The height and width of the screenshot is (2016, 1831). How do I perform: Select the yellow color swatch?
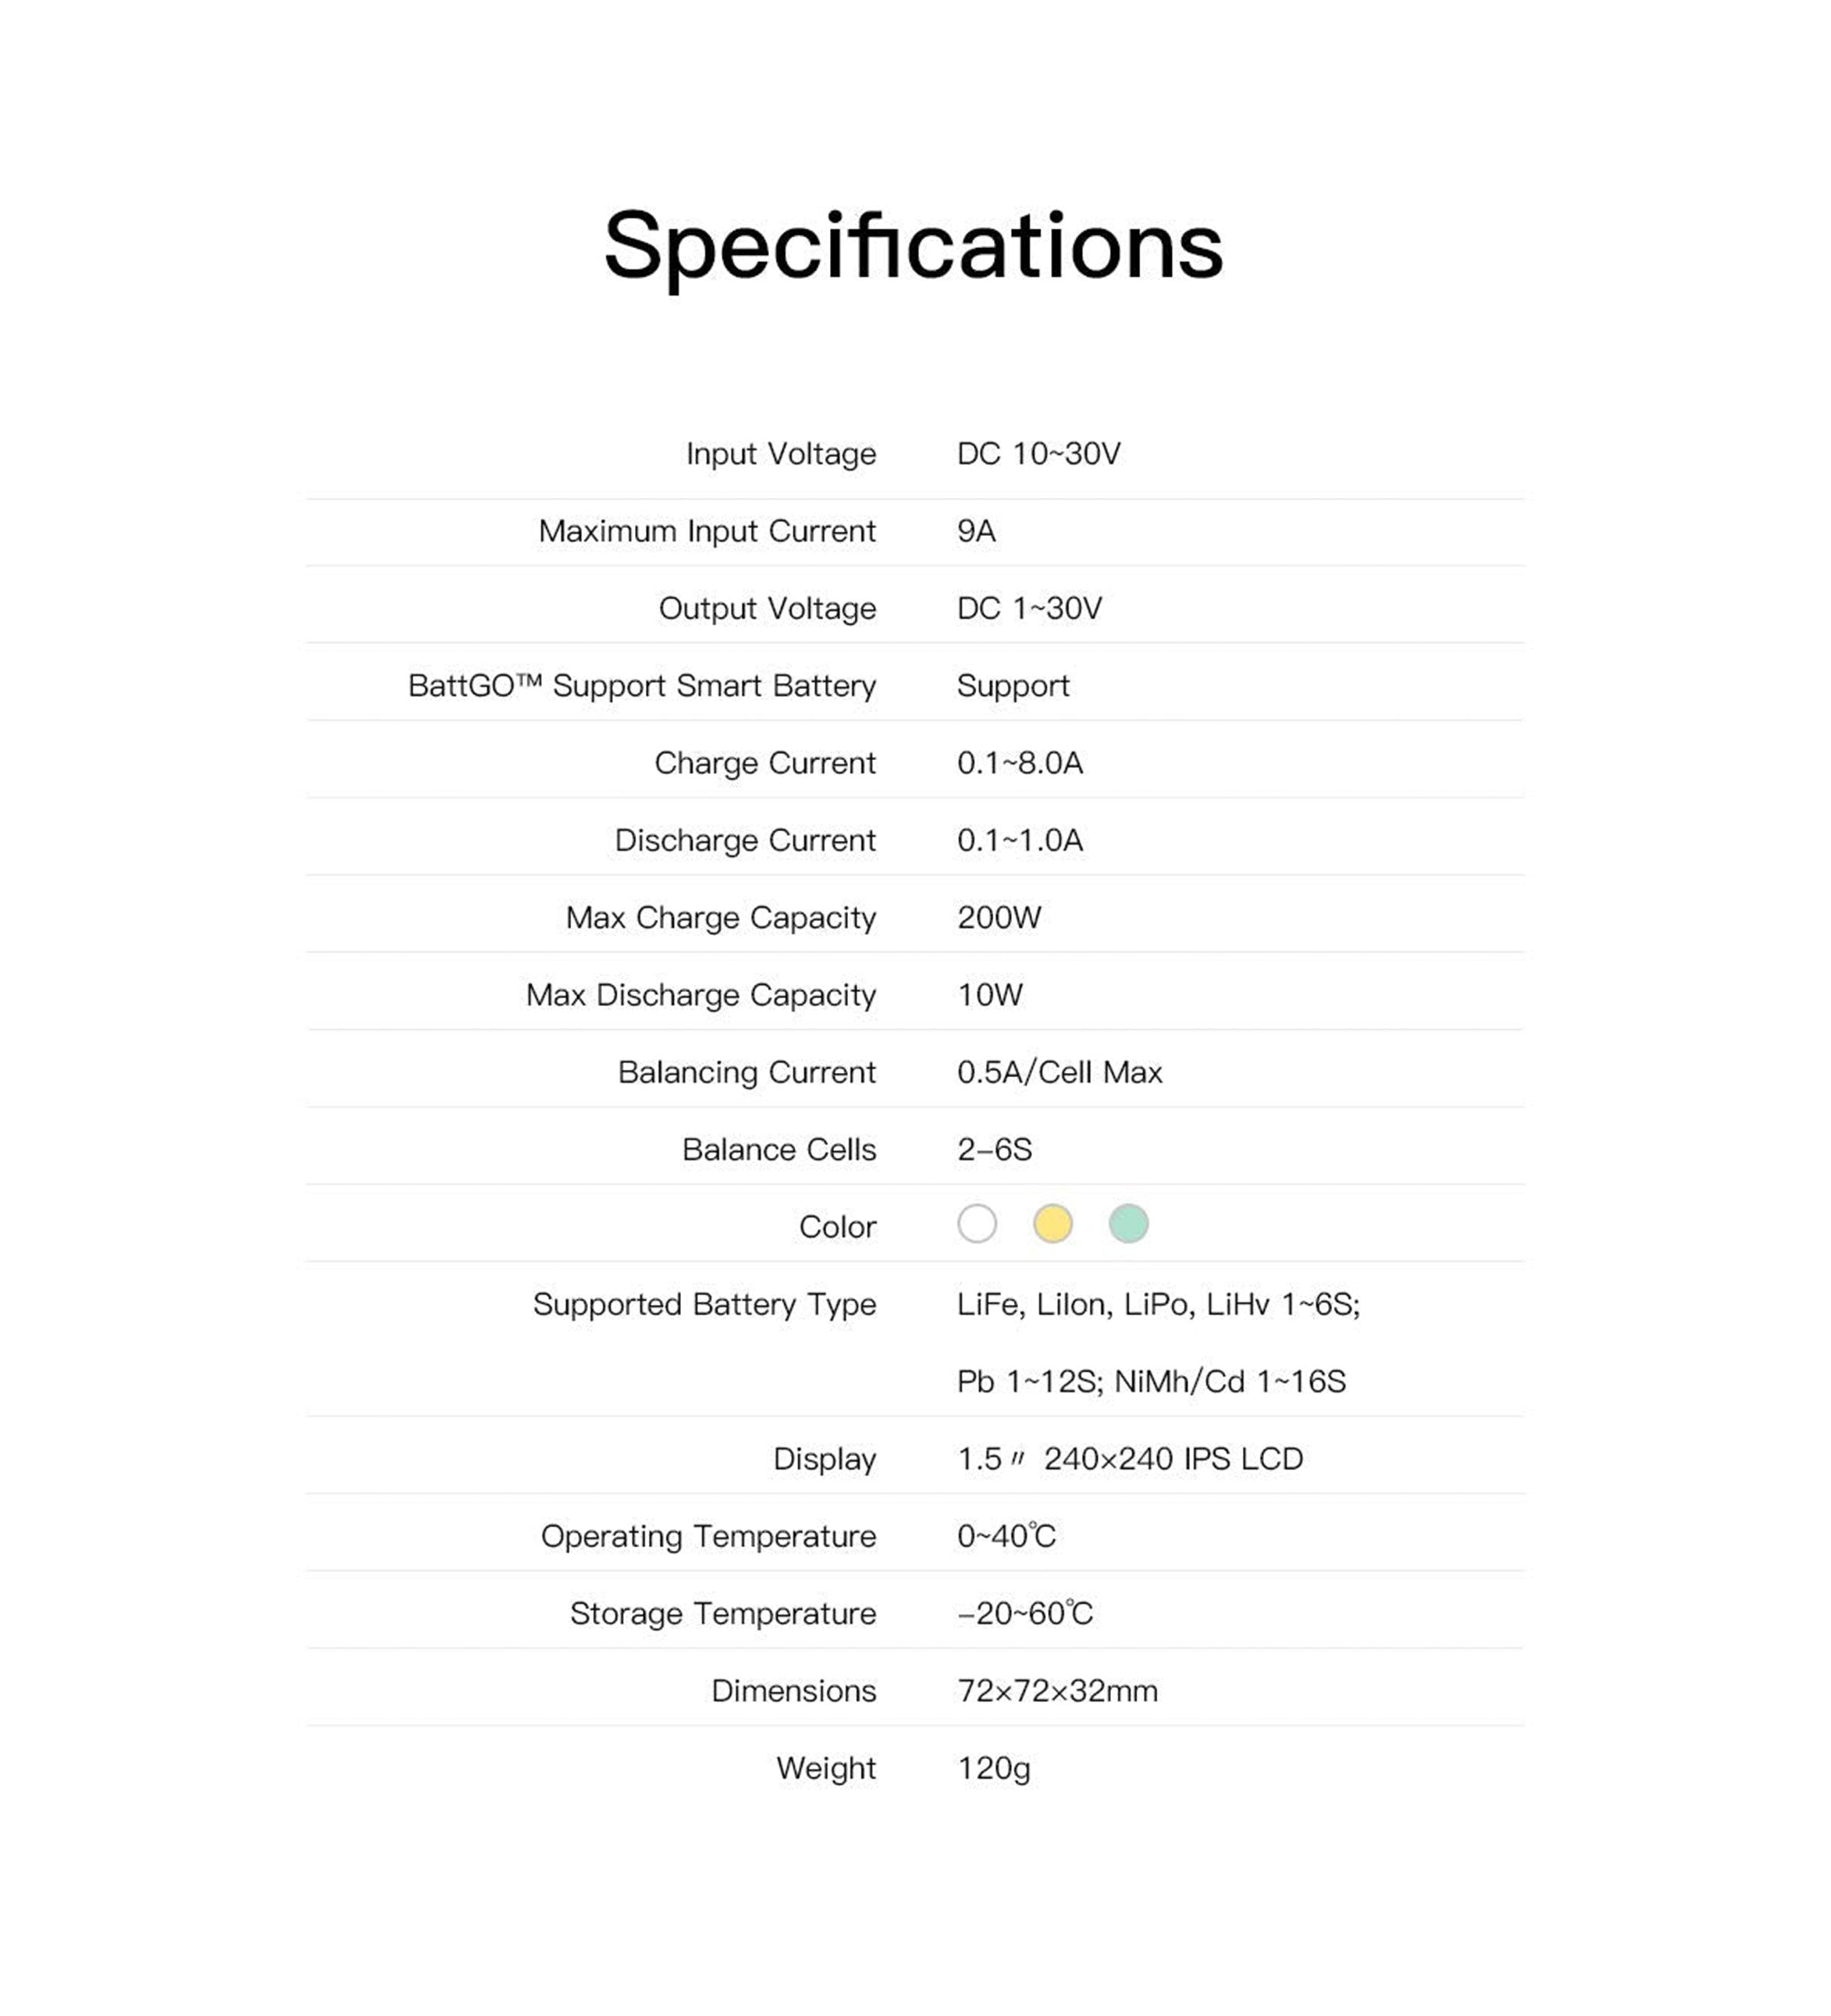(1052, 1223)
